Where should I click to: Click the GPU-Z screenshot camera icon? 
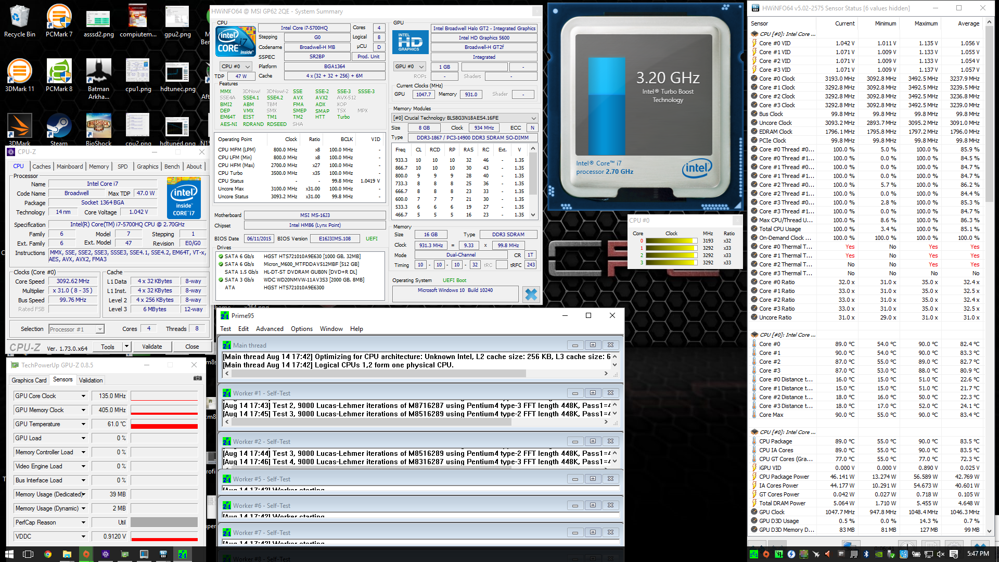(197, 379)
